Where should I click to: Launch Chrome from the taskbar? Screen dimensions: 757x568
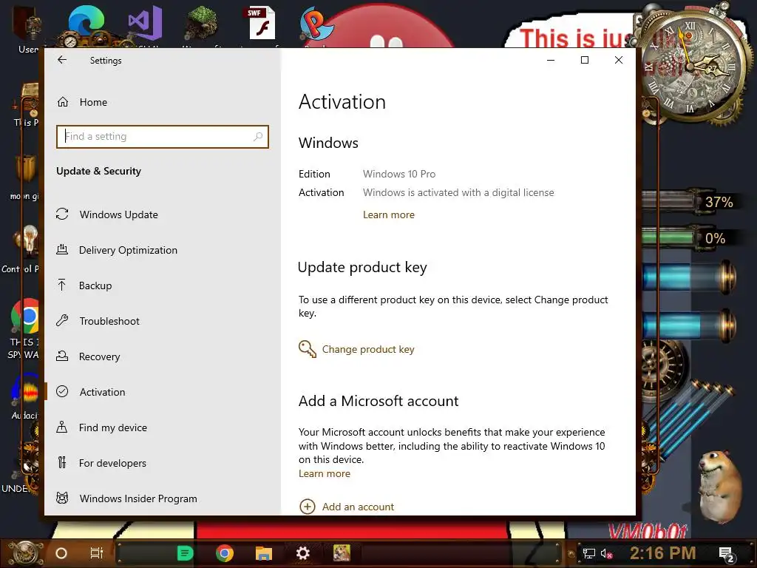[x=225, y=553]
